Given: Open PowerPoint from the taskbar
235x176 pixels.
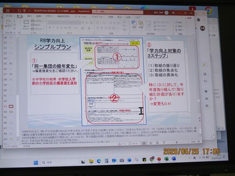Looking at the screenshot, I should tap(159, 159).
